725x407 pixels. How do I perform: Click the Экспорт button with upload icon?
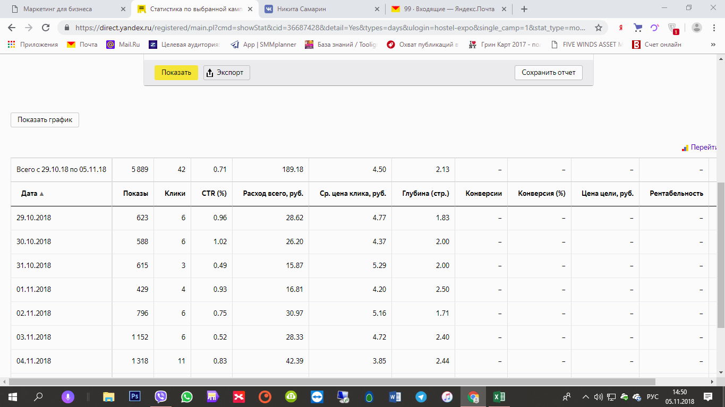point(226,73)
